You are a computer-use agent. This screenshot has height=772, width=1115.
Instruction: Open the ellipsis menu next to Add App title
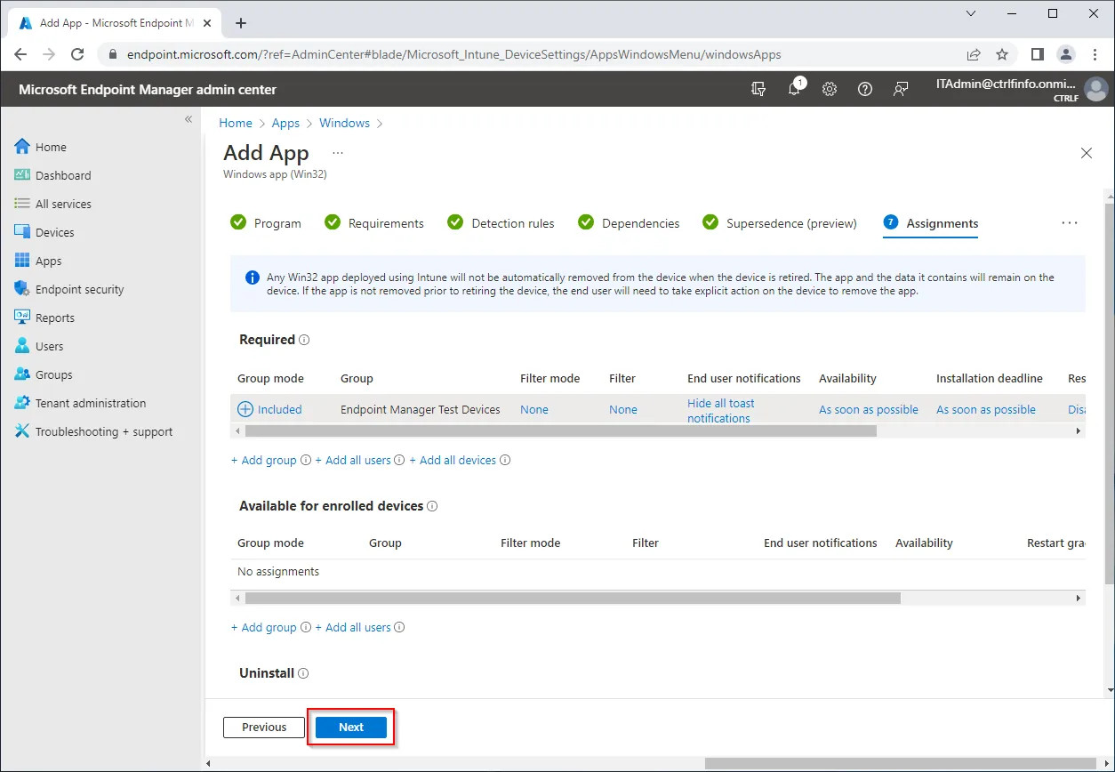(338, 153)
